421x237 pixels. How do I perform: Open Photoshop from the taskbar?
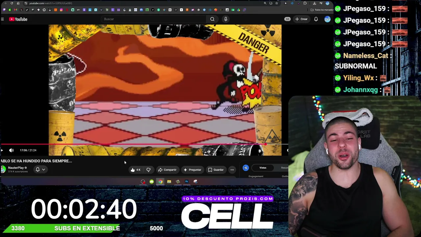(x=186, y=182)
